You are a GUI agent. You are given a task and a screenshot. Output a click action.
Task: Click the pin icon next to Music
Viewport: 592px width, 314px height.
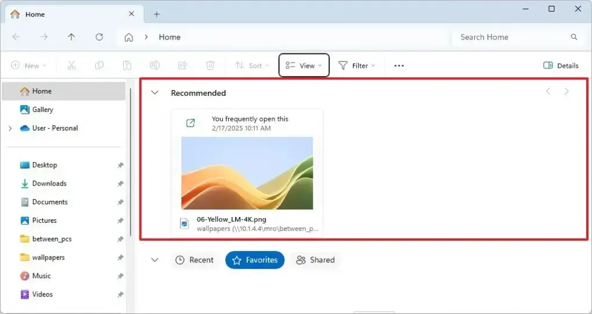click(121, 276)
